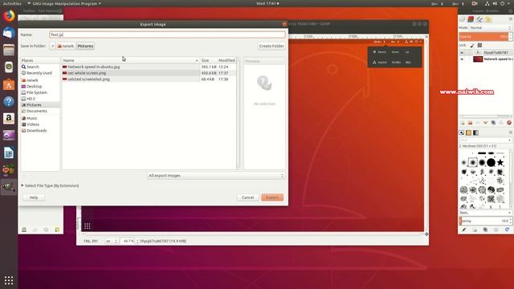The height and width of the screenshot is (289, 514).
Task: Toggle lock alpha channel icon
Action: click(479, 45)
